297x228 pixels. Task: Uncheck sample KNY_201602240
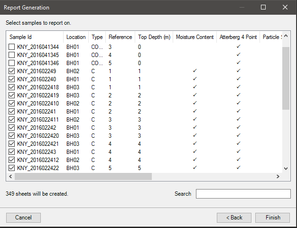click(x=12, y=79)
